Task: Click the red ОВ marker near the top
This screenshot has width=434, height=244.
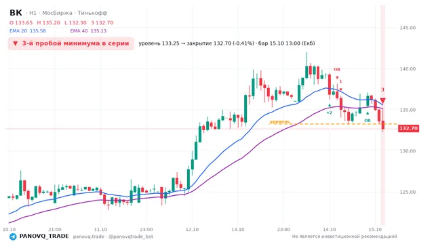Action: pos(337,69)
